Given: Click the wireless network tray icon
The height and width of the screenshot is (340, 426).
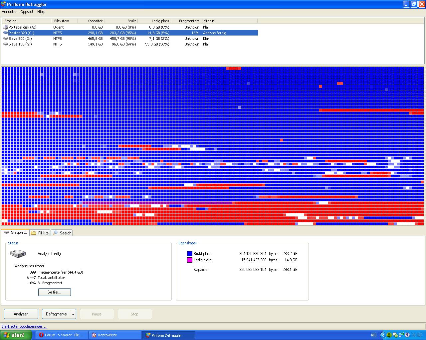Looking at the screenshot, I should 401,335.
